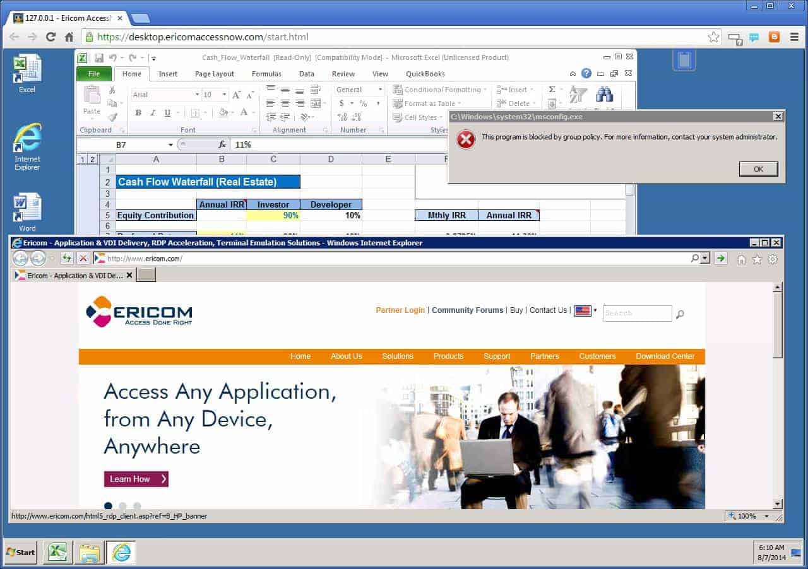Switch to the Page Layout ribbon tab

215,74
